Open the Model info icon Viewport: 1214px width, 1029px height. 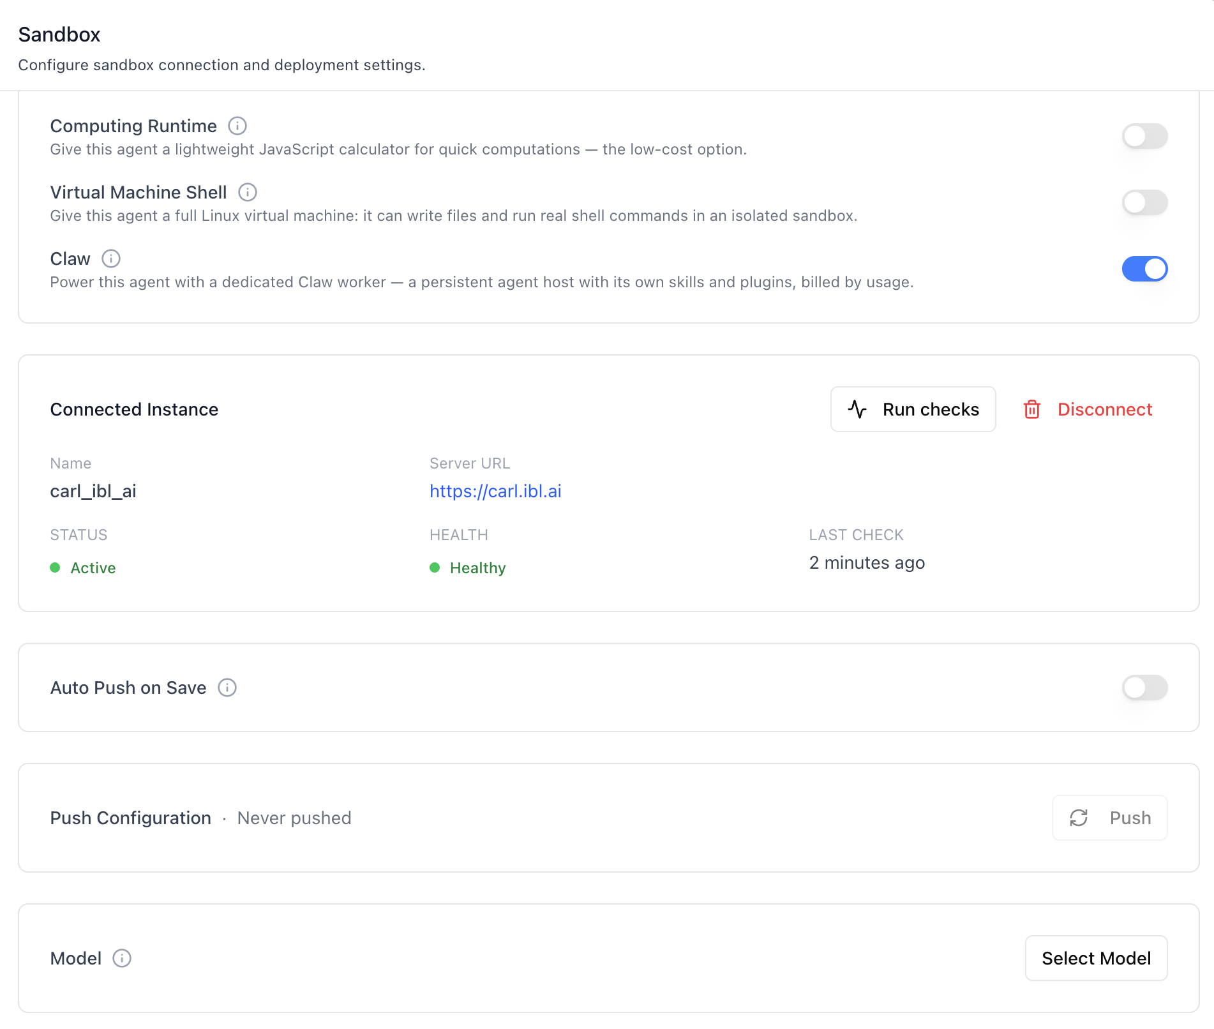point(122,958)
